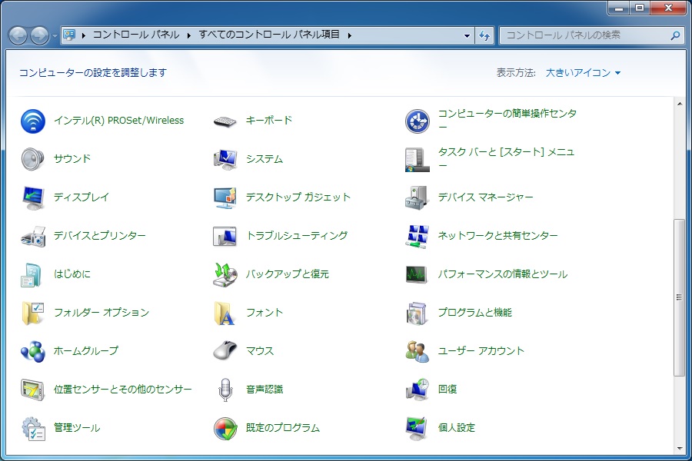Click the refresh button next to the address bar
Screen dimensions: 692x461
[486, 35]
